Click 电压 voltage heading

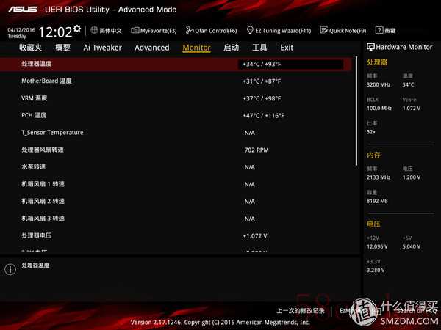(373, 224)
